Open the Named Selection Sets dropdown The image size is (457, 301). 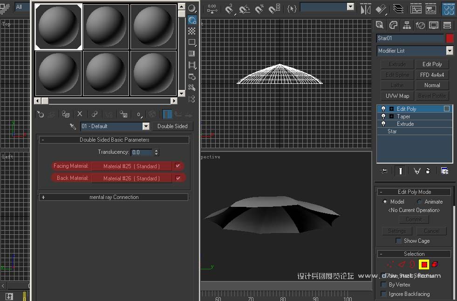(x=350, y=7)
